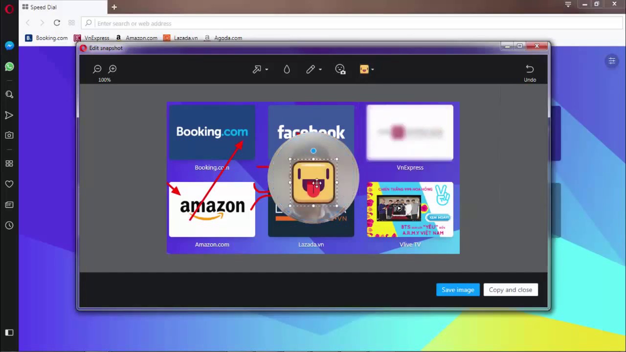Click the Edit snapshot window Opera icon

[x=83, y=48]
